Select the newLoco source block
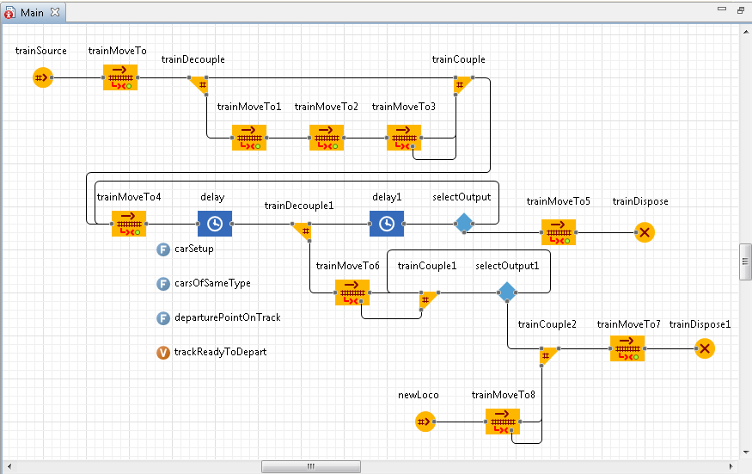Image resolution: width=752 pixels, height=474 pixels. pos(425,422)
